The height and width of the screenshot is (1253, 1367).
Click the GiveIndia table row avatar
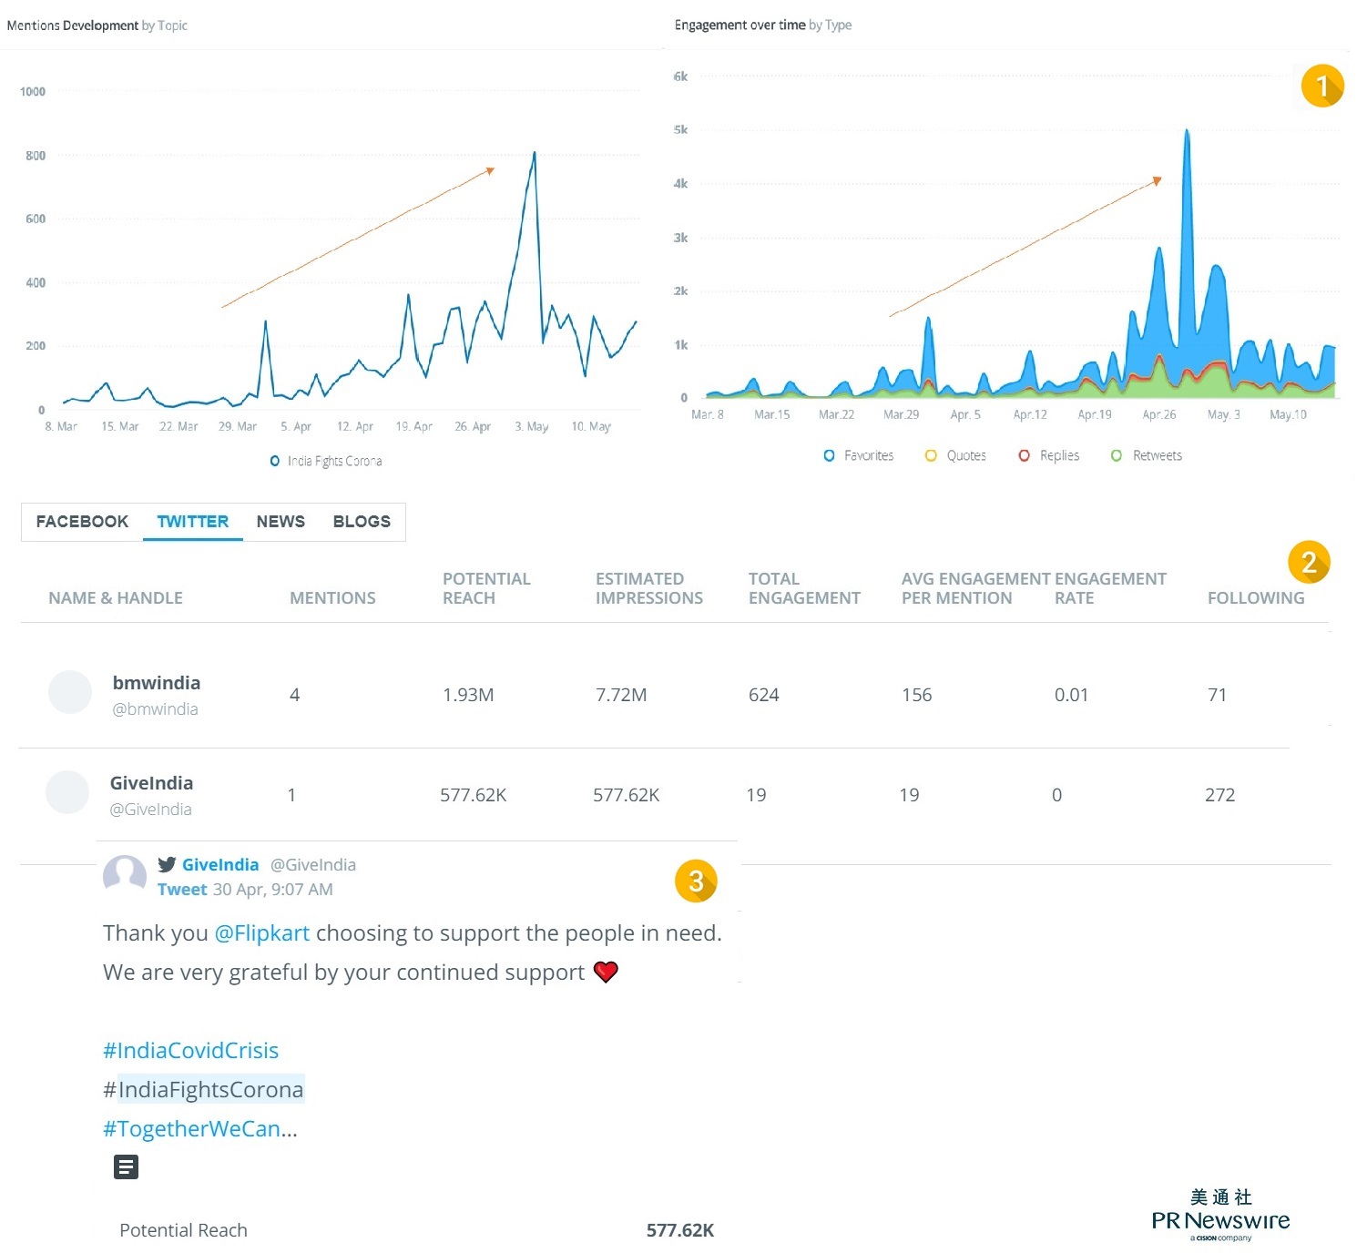click(67, 792)
